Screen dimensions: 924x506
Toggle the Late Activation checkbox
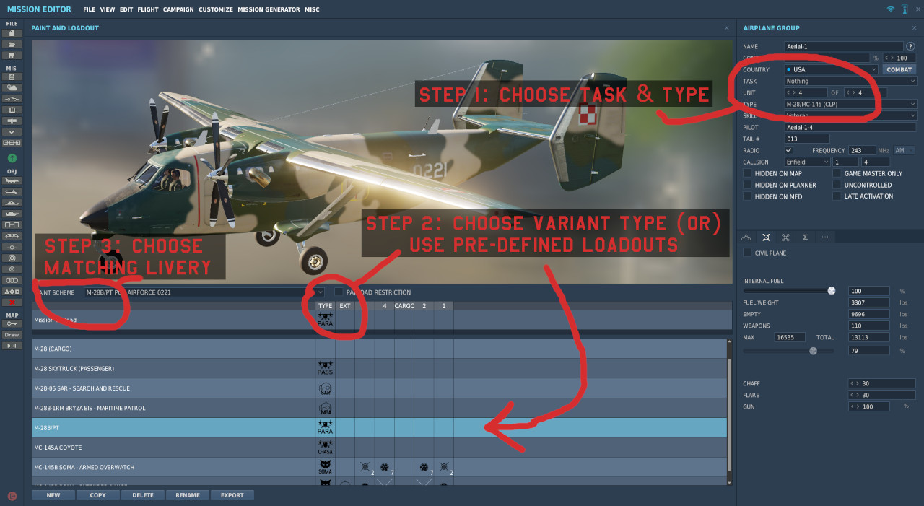coord(837,196)
